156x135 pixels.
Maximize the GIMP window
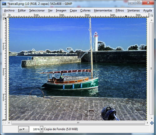139,2
